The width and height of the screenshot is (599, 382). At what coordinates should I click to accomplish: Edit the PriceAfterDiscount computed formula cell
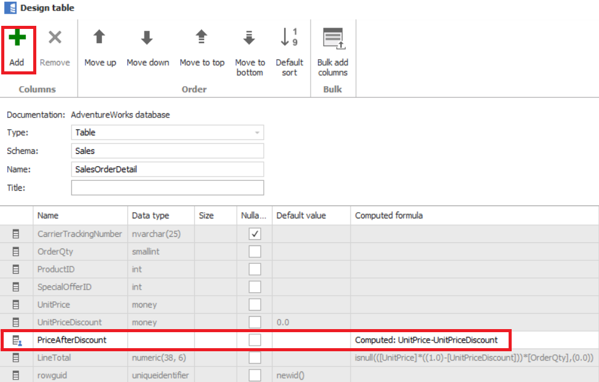click(x=474, y=340)
